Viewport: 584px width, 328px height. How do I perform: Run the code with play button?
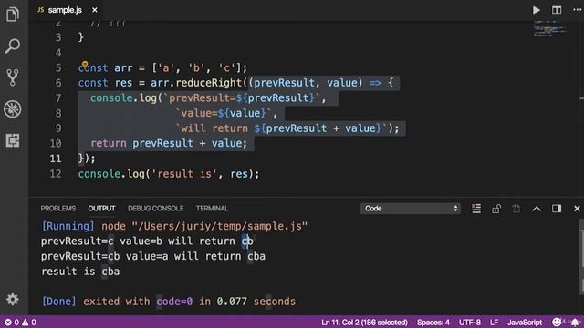click(x=537, y=10)
